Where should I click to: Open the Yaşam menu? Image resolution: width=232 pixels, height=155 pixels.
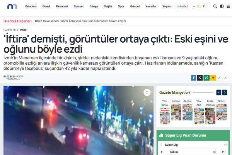click(x=167, y=6)
